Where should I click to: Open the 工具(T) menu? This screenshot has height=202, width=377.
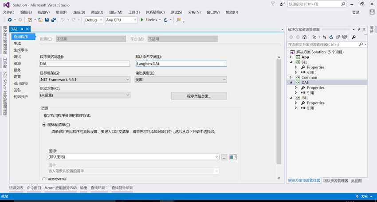pos(134,12)
